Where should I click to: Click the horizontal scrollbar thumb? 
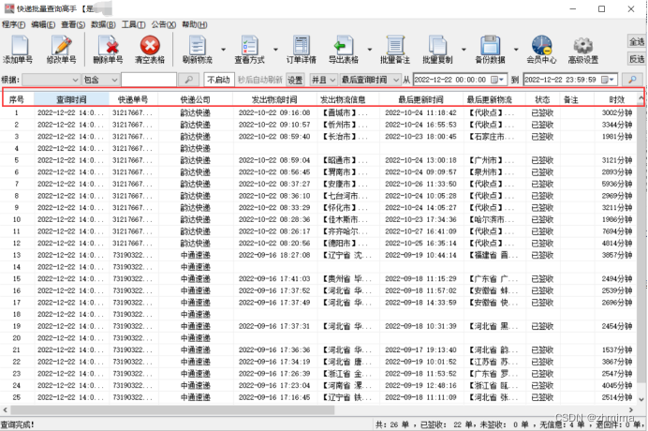coord(172,409)
